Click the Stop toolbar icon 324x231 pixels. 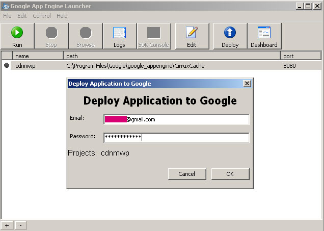tap(51, 33)
